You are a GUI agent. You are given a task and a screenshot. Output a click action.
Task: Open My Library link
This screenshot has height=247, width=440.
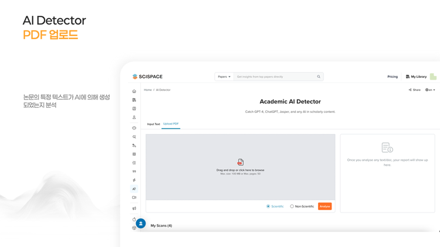tap(416, 77)
